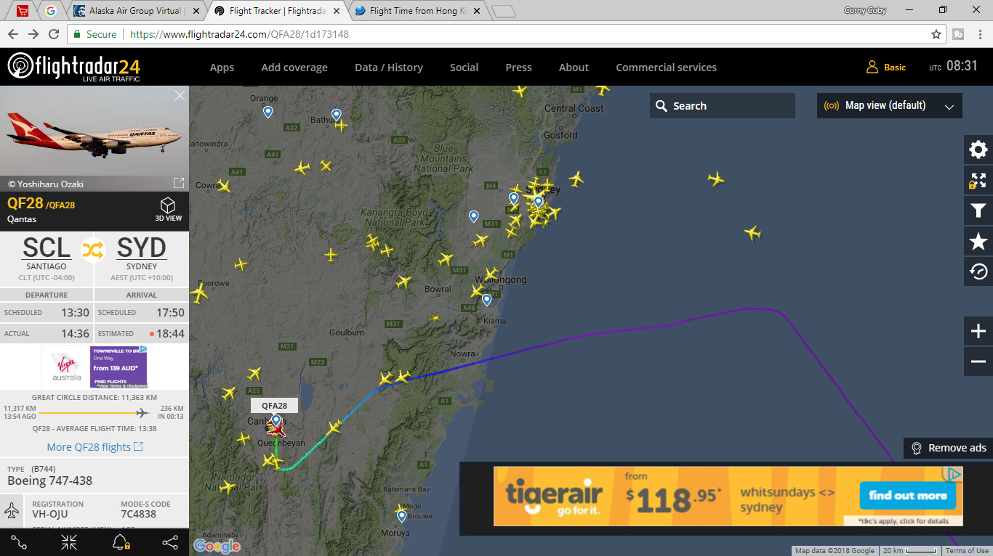Open the Commercial services menu
This screenshot has height=556, width=993.
(x=666, y=68)
